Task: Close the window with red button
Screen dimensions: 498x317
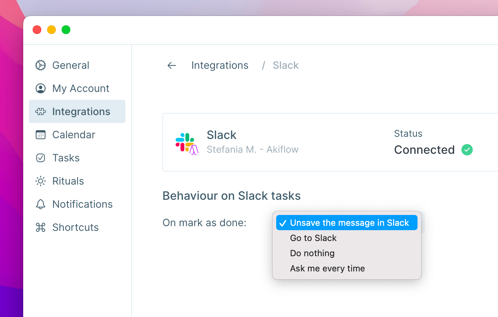Action: pos(37,30)
